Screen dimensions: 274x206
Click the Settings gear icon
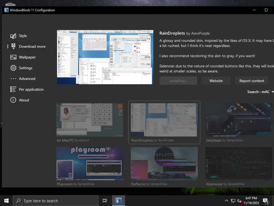(x=13, y=68)
